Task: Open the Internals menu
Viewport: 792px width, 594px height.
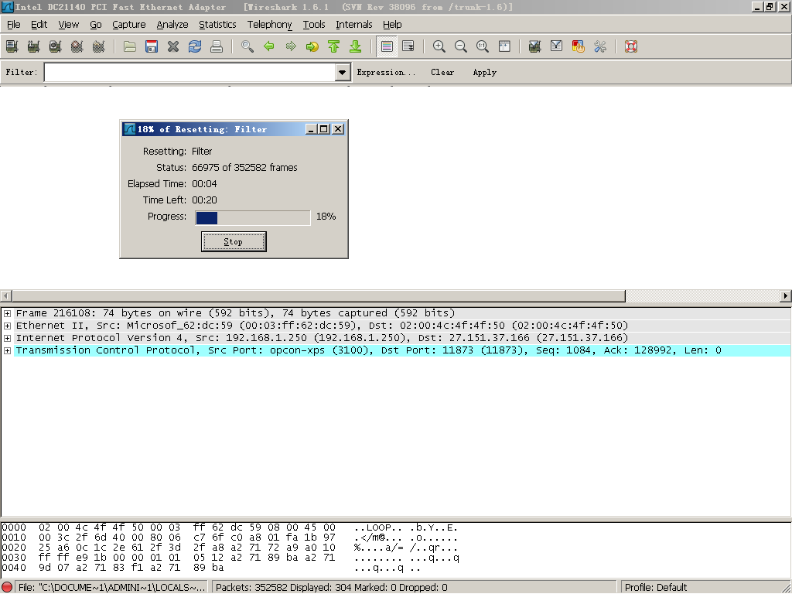Action: click(x=354, y=24)
